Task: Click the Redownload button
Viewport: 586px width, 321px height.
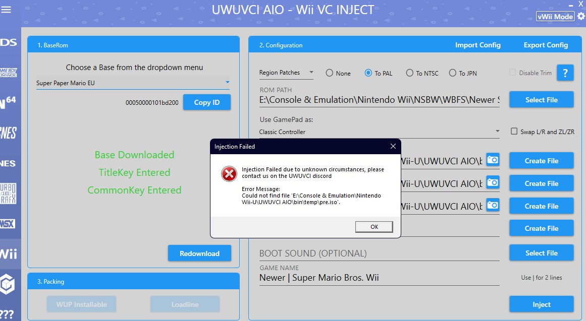Action: tap(199, 253)
